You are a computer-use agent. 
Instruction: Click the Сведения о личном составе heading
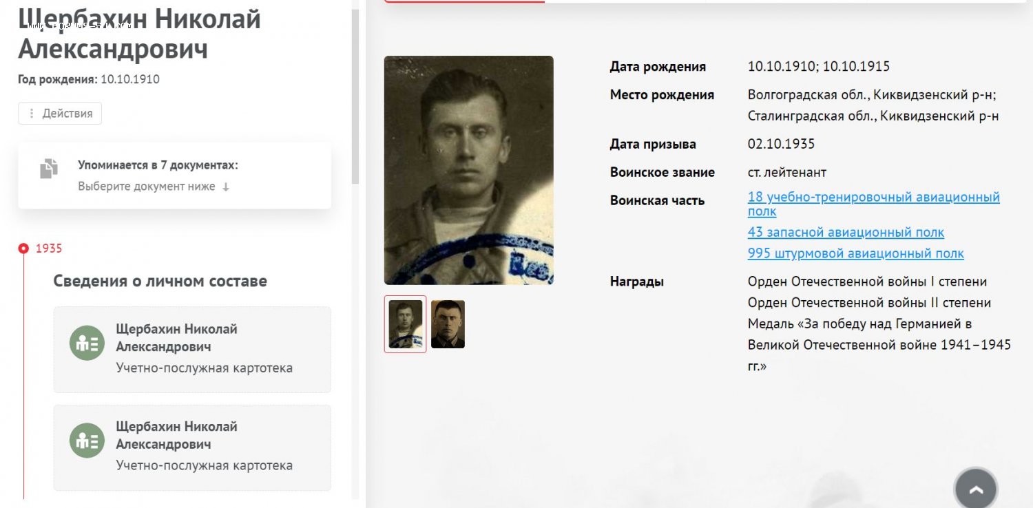pyautogui.click(x=160, y=281)
